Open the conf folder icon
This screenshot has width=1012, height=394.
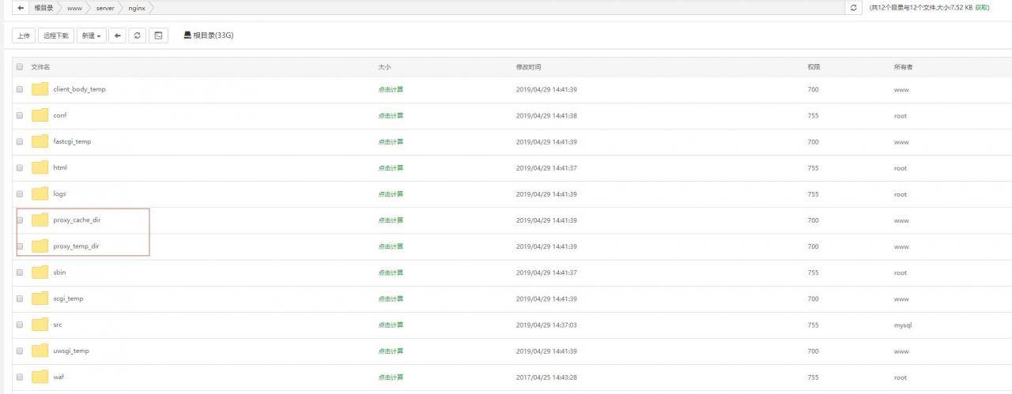pos(40,115)
